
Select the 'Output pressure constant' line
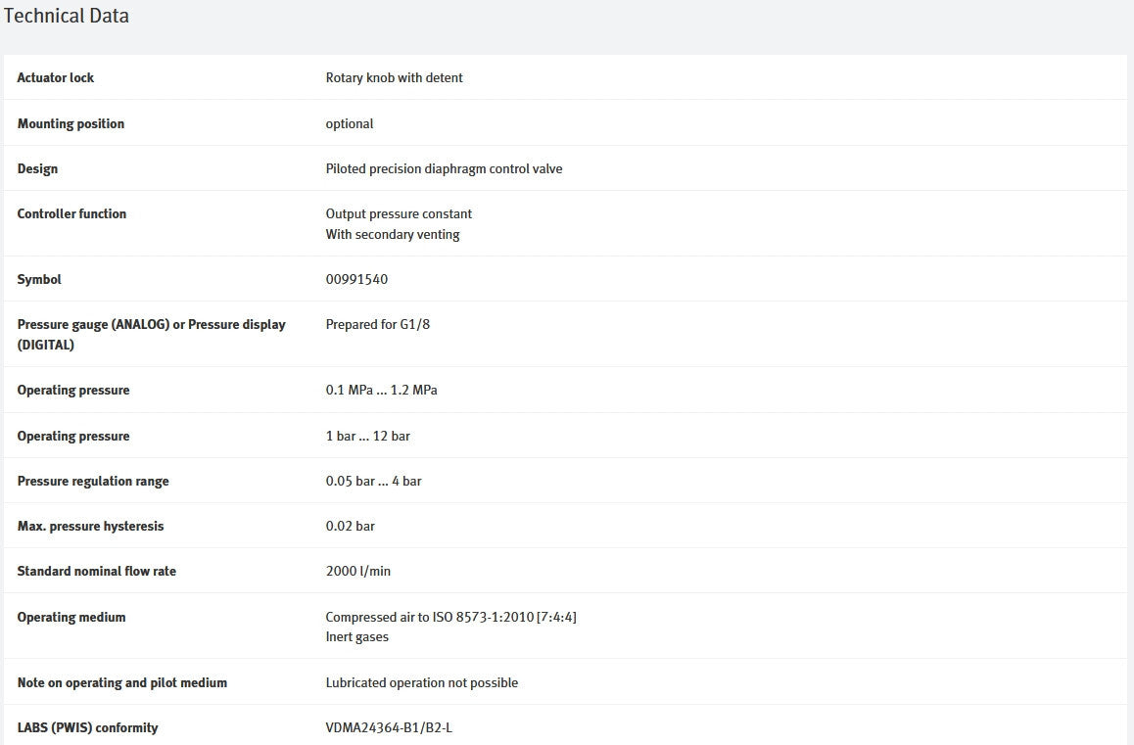399,213
